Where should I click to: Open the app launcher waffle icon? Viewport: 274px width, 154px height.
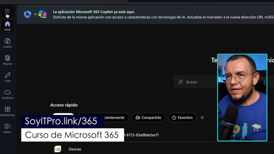click(7, 11)
